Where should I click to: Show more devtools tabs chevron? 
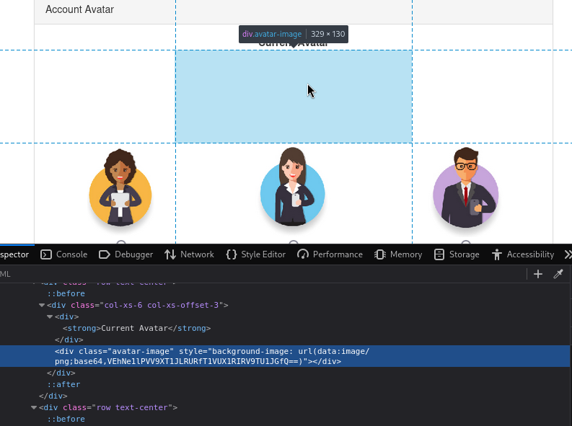tap(568, 254)
